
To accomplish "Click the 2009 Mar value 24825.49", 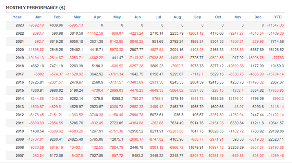I will pyautogui.click(x=75, y=139).
